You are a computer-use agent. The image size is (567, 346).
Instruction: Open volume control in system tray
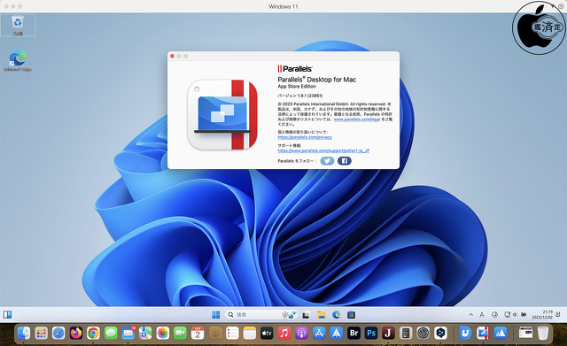click(515, 314)
